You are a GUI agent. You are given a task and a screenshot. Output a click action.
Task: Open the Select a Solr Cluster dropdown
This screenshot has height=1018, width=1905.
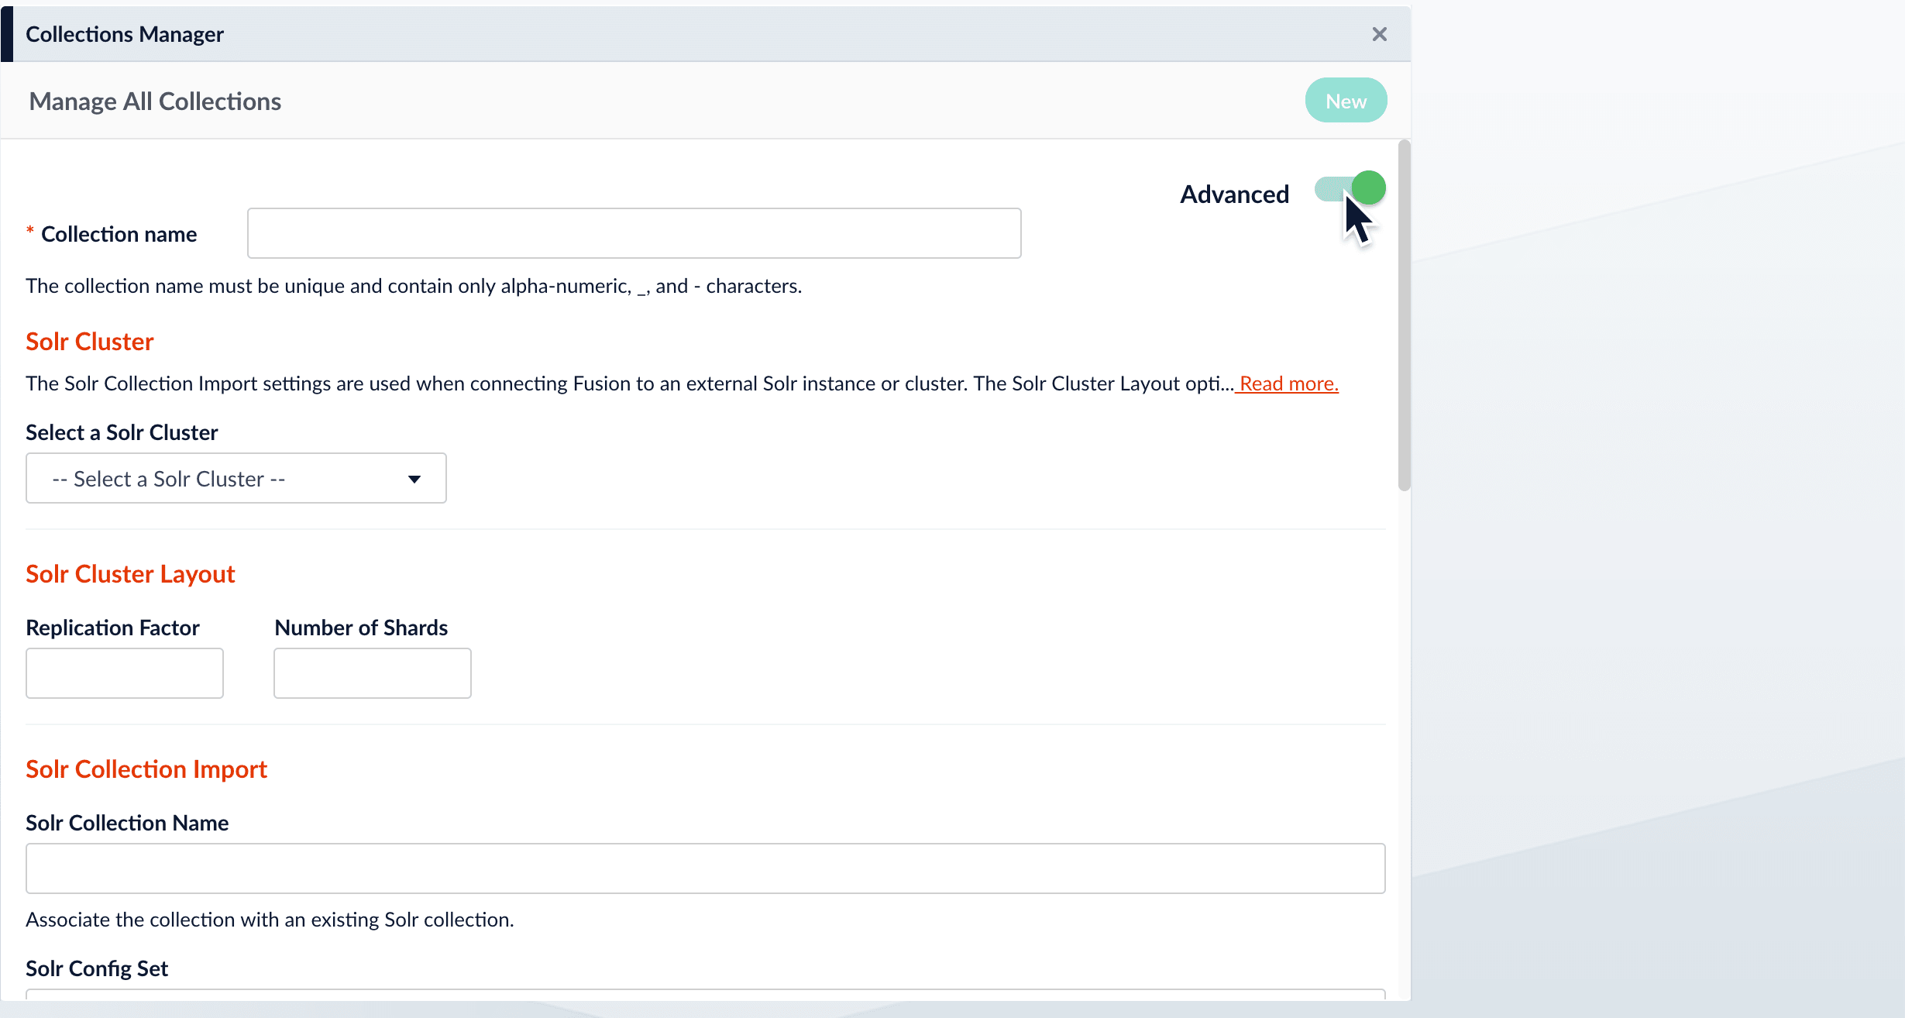point(236,479)
